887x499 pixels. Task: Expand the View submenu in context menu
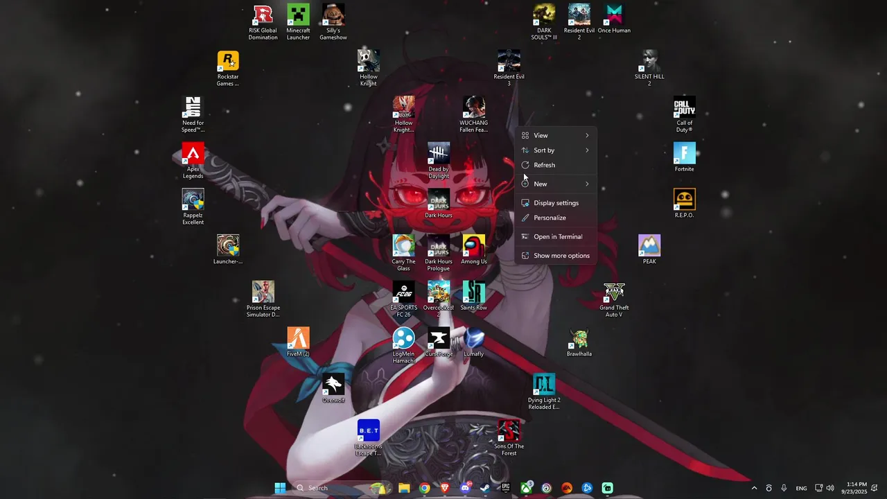(x=556, y=136)
